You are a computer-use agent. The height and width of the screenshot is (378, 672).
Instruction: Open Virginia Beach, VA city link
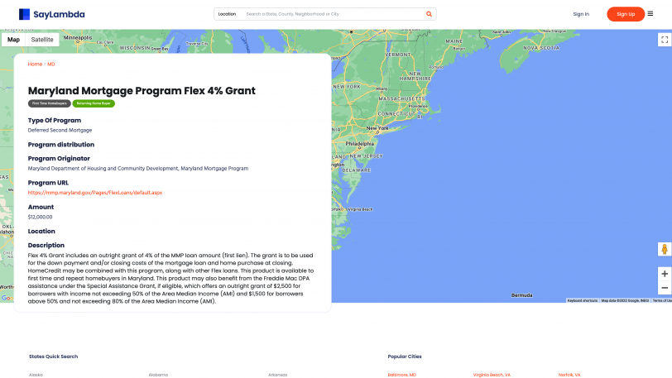coord(492,375)
